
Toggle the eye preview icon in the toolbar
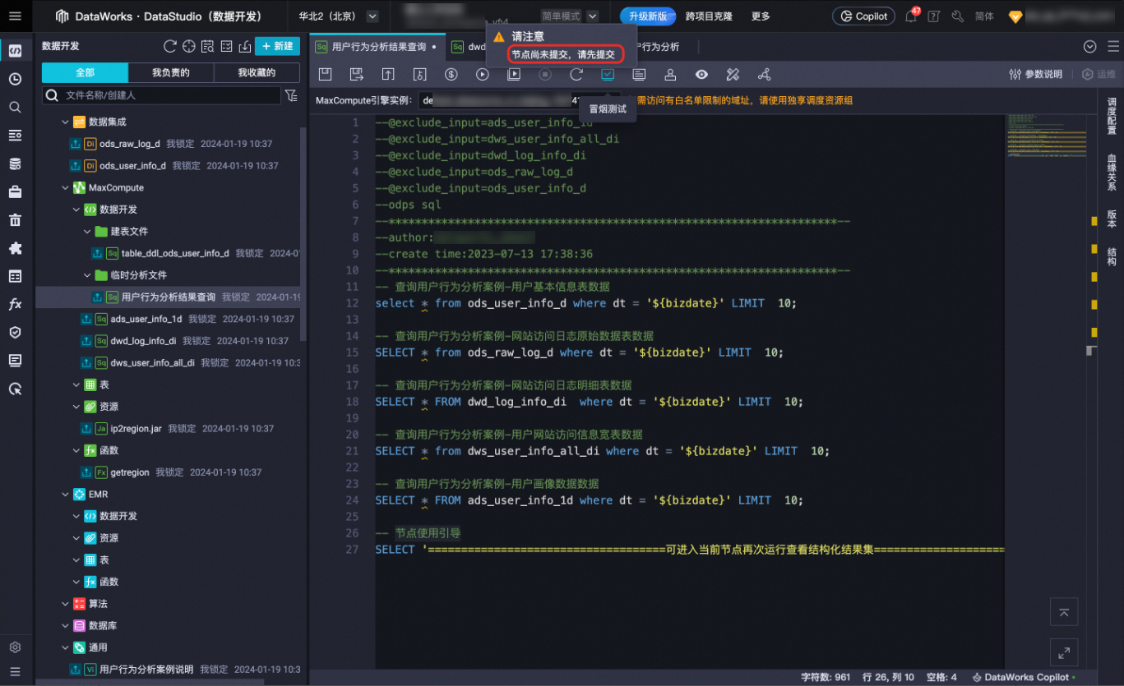701,74
